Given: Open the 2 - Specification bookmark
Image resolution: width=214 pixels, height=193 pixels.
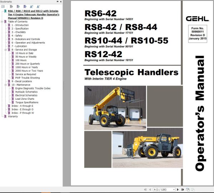Looking at the screenshot, I should 20,29.
